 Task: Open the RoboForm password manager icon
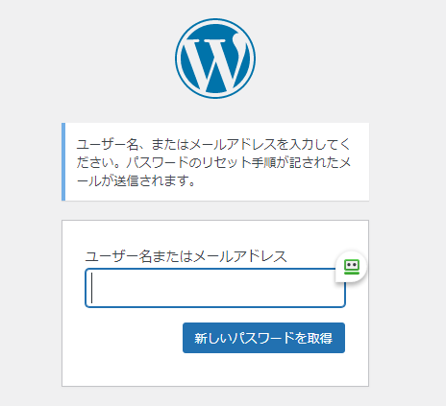[x=351, y=267]
